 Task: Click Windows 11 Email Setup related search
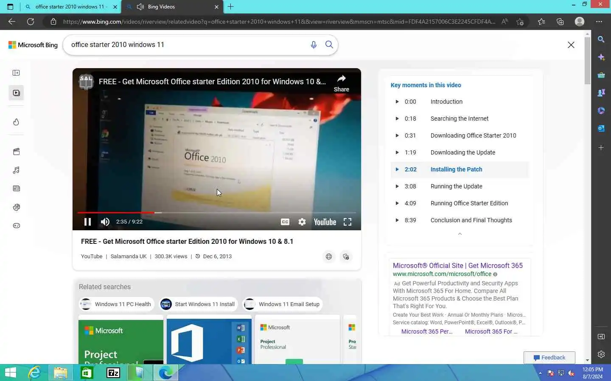click(x=283, y=304)
